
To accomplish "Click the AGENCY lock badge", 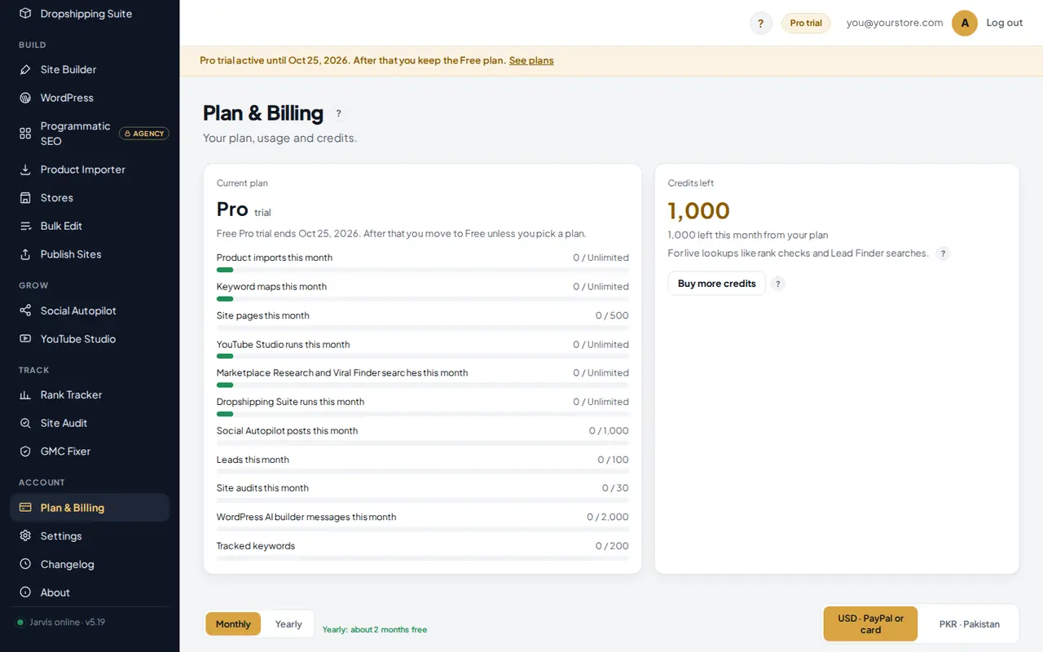I will click(x=144, y=134).
